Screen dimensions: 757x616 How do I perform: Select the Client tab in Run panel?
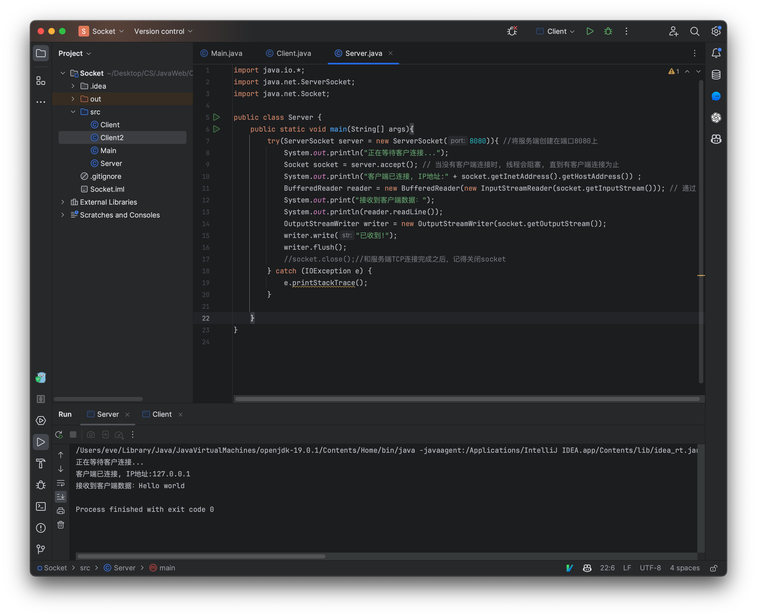(161, 414)
